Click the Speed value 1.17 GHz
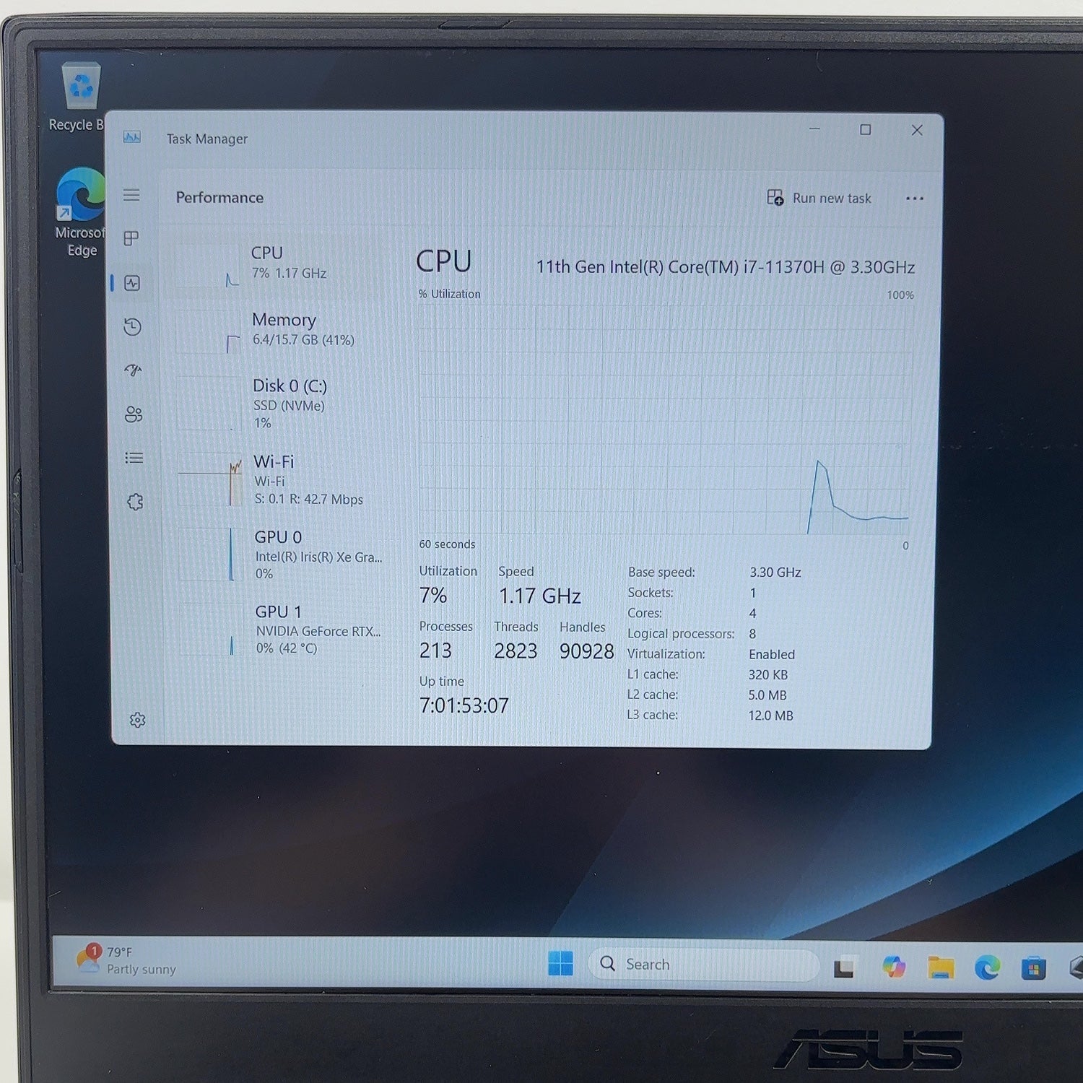This screenshot has height=1083, width=1083. [x=539, y=596]
